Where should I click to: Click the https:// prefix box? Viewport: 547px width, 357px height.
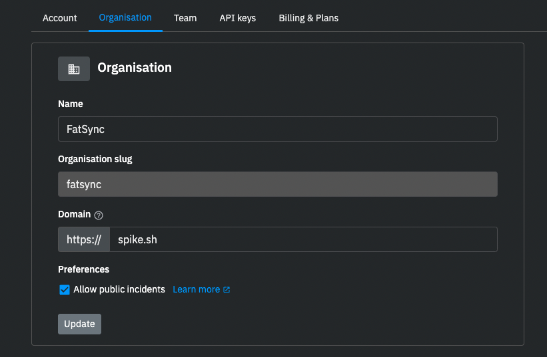pos(84,239)
